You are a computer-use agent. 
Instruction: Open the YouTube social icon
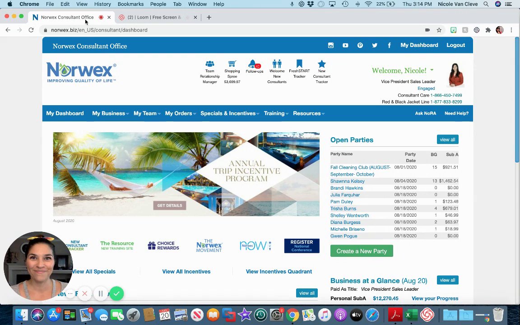point(345,46)
